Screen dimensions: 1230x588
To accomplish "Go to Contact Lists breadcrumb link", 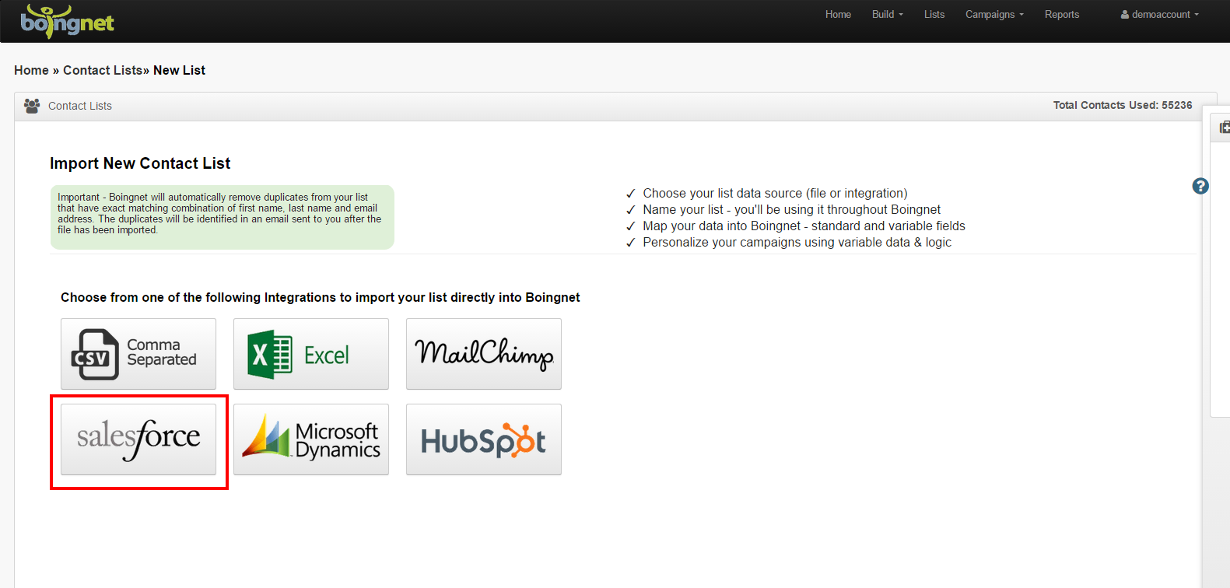I will [103, 70].
